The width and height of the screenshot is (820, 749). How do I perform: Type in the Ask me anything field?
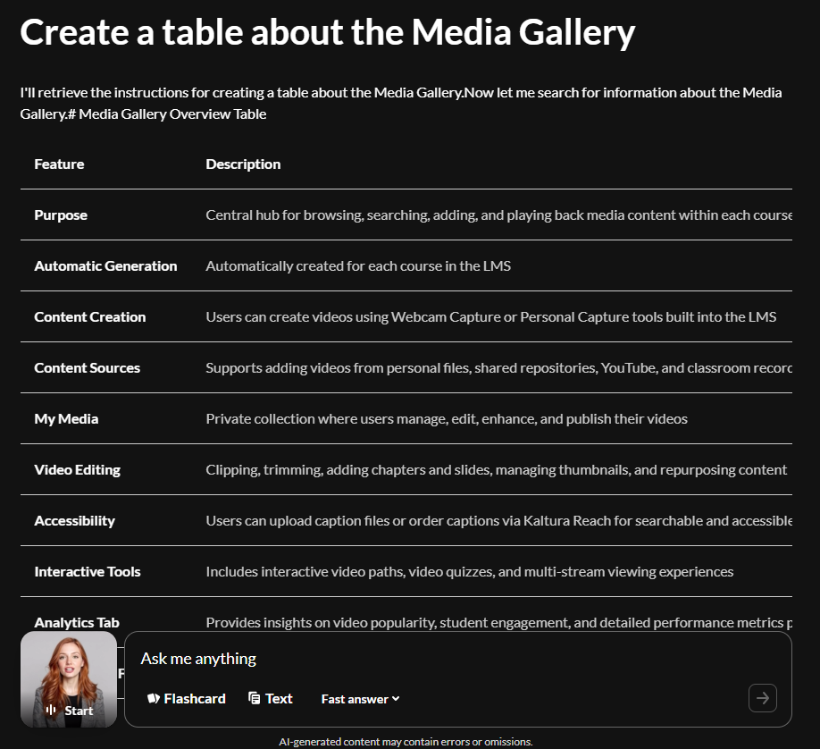[x=438, y=659]
